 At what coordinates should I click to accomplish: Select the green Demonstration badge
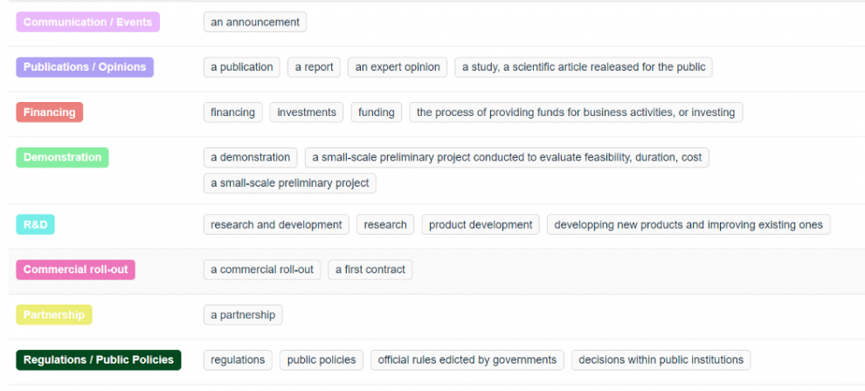point(62,157)
